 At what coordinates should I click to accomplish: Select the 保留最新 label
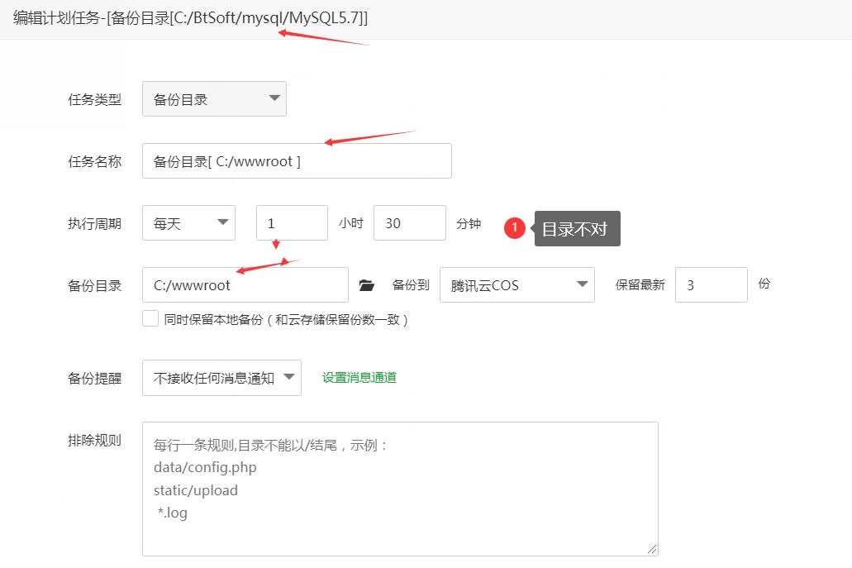click(x=640, y=284)
